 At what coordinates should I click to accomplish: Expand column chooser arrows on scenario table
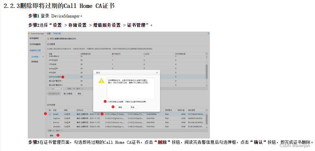207,54
